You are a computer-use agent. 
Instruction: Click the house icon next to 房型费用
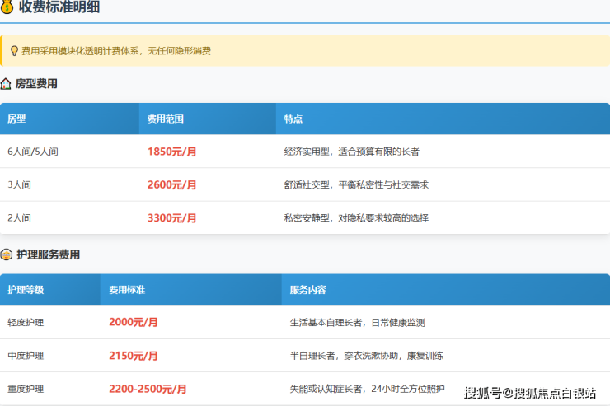(x=7, y=83)
